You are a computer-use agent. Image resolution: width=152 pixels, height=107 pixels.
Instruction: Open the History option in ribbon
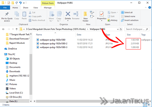tap(113, 20)
